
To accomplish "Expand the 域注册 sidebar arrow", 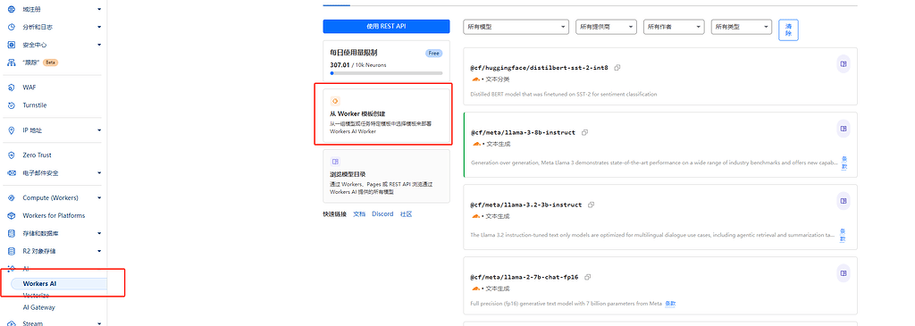I will [100, 9].
